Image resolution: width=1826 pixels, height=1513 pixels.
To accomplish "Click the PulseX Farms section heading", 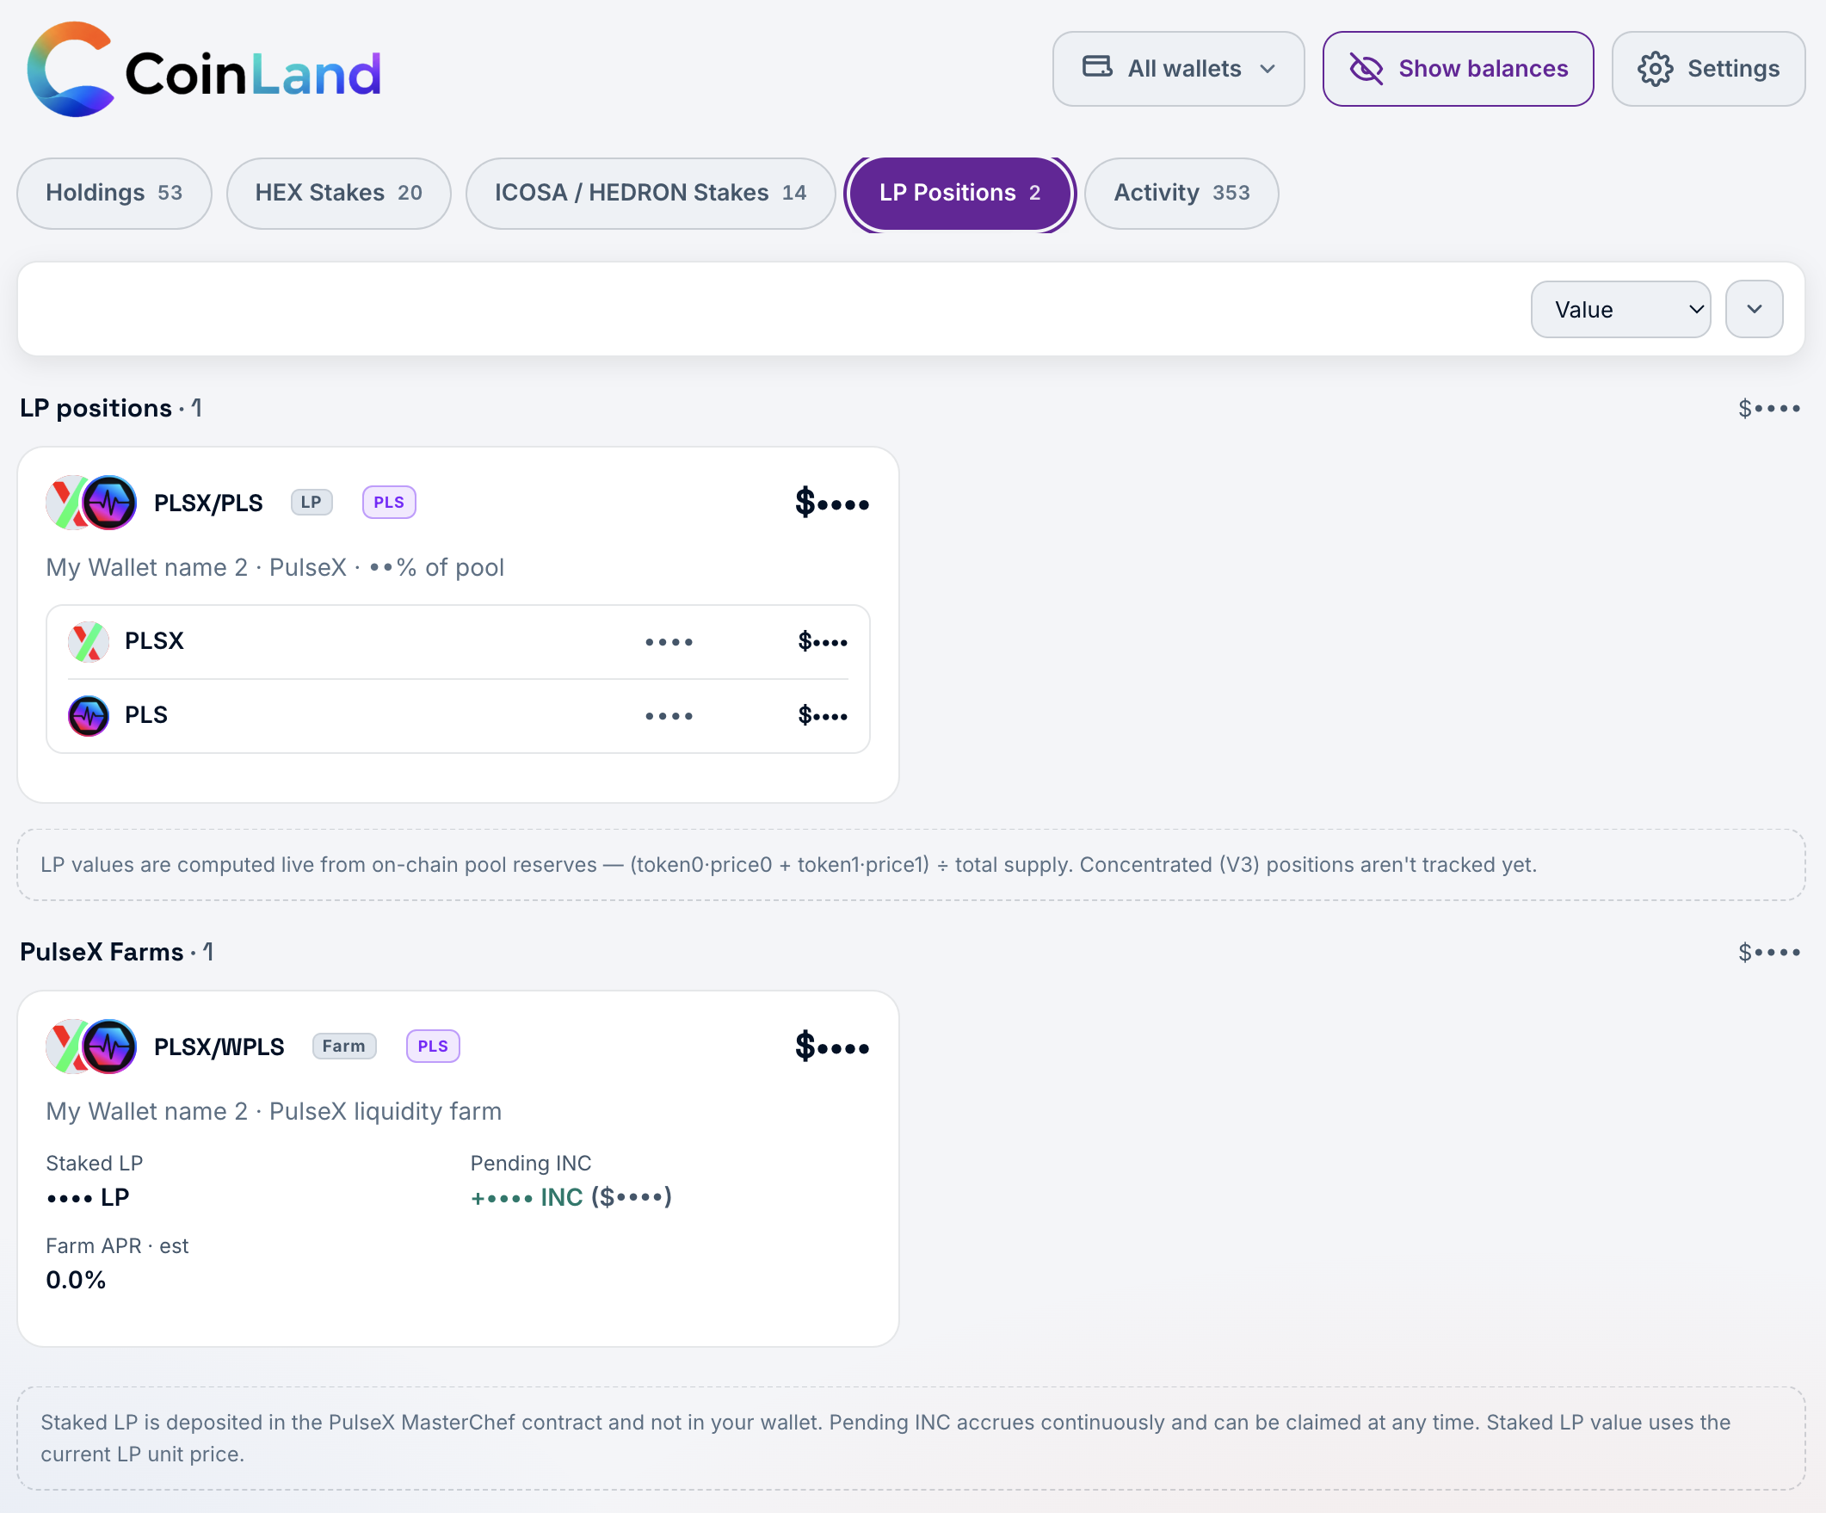I will (116, 952).
